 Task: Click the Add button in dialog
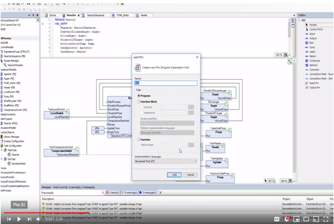point(174,175)
